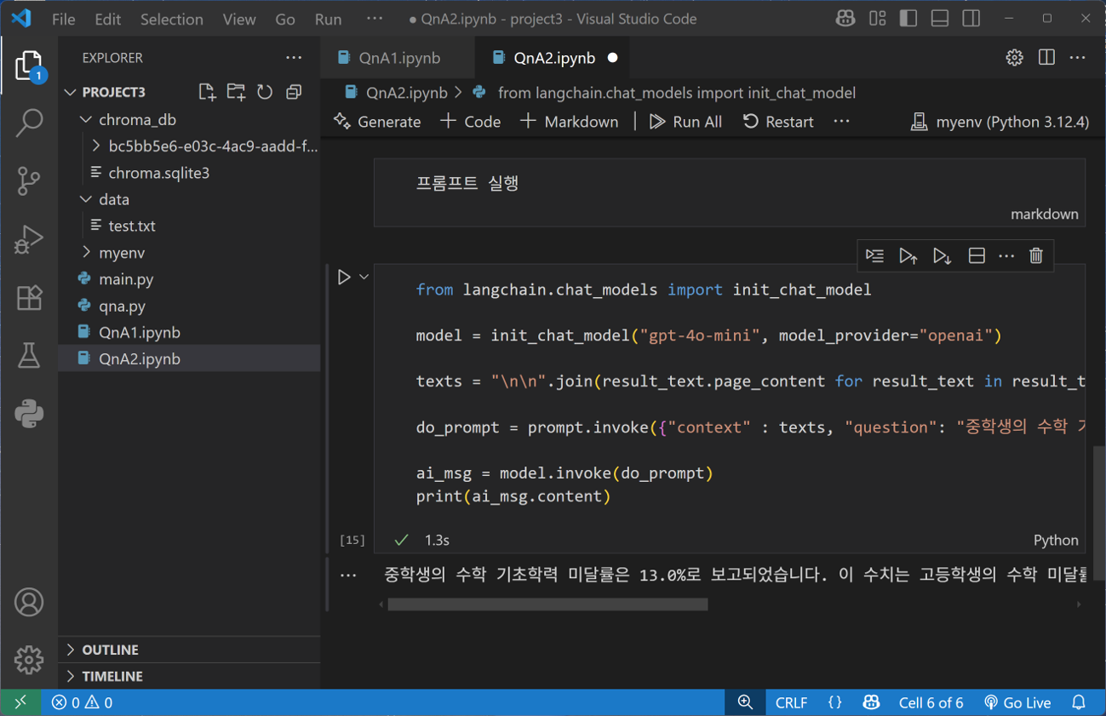Open the Source Control view
This screenshot has width=1106, height=716.
pos(29,180)
